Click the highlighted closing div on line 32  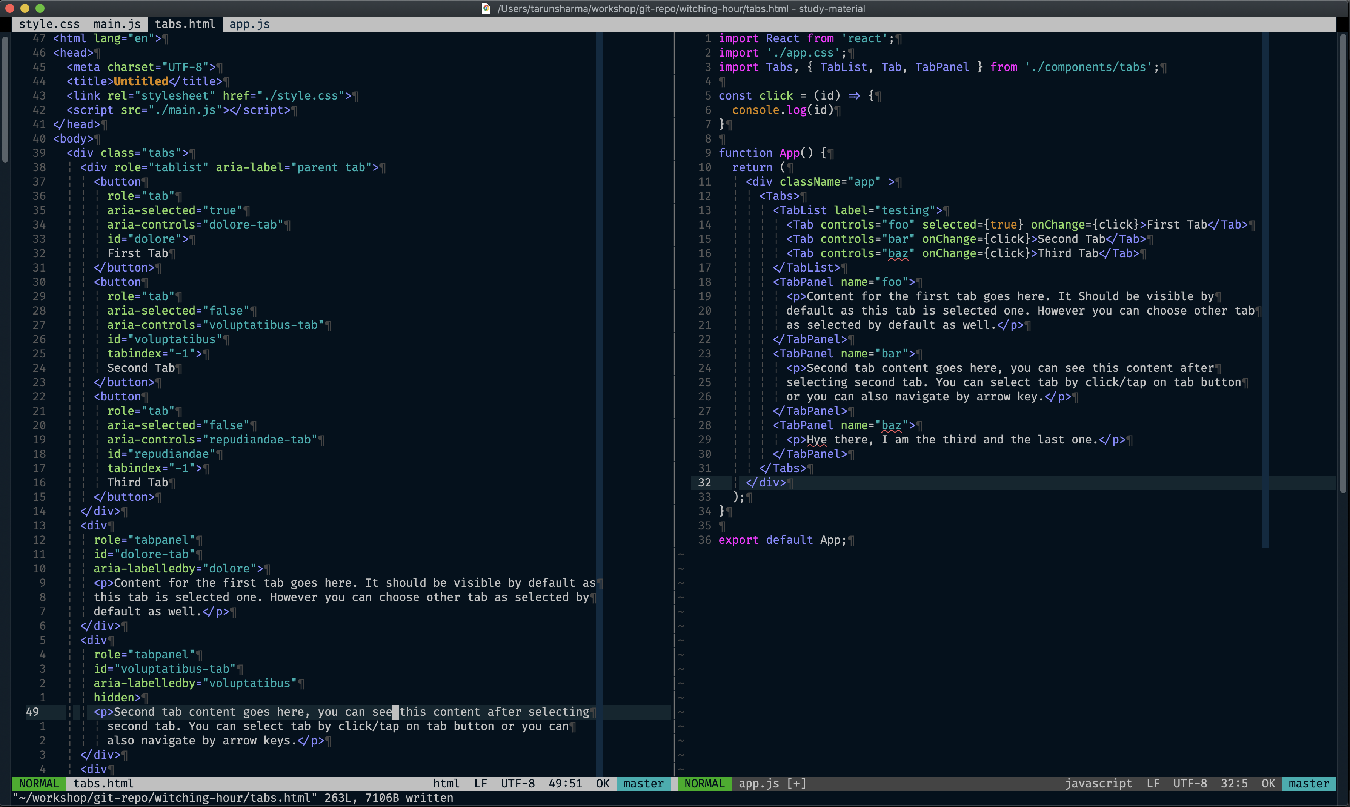pyautogui.click(x=766, y=483)
